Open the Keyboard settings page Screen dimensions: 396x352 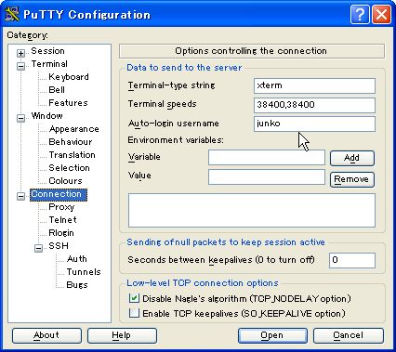[x=69, y=77]
